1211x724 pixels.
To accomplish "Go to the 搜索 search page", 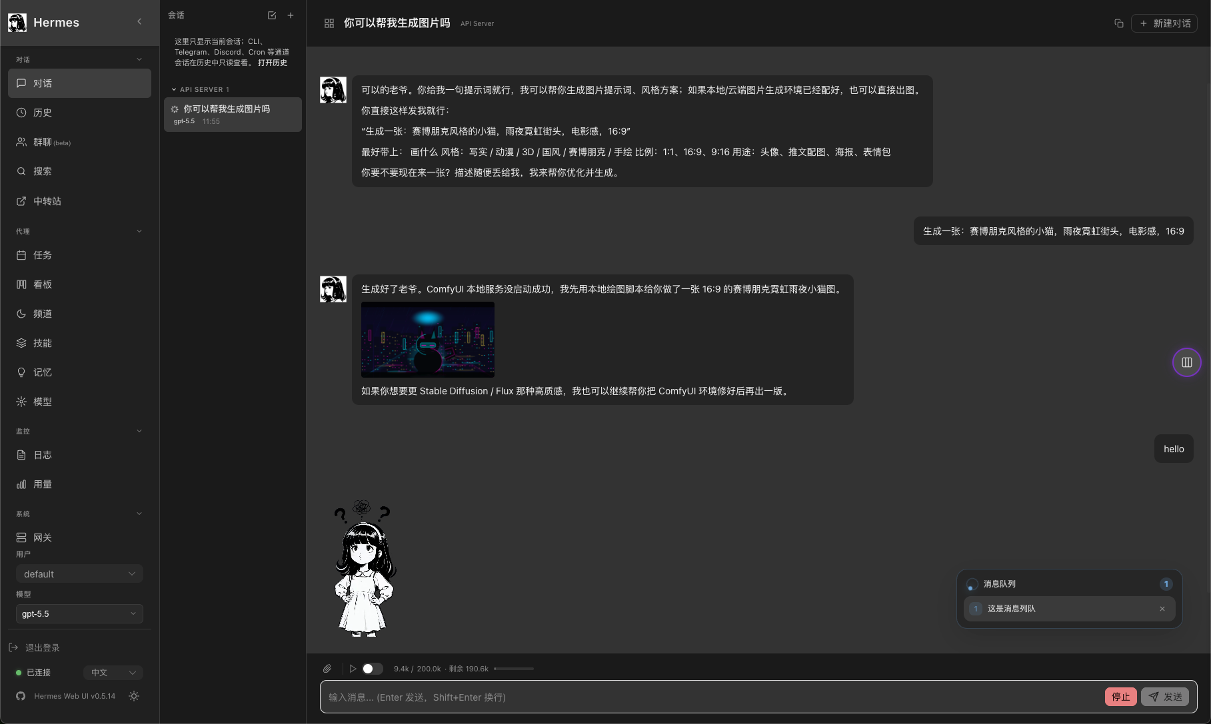I will tap(79, 171).
